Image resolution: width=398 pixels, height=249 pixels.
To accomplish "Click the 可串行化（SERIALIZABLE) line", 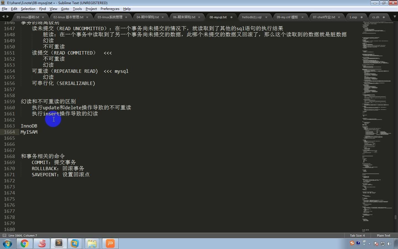I will click(64, 83).
